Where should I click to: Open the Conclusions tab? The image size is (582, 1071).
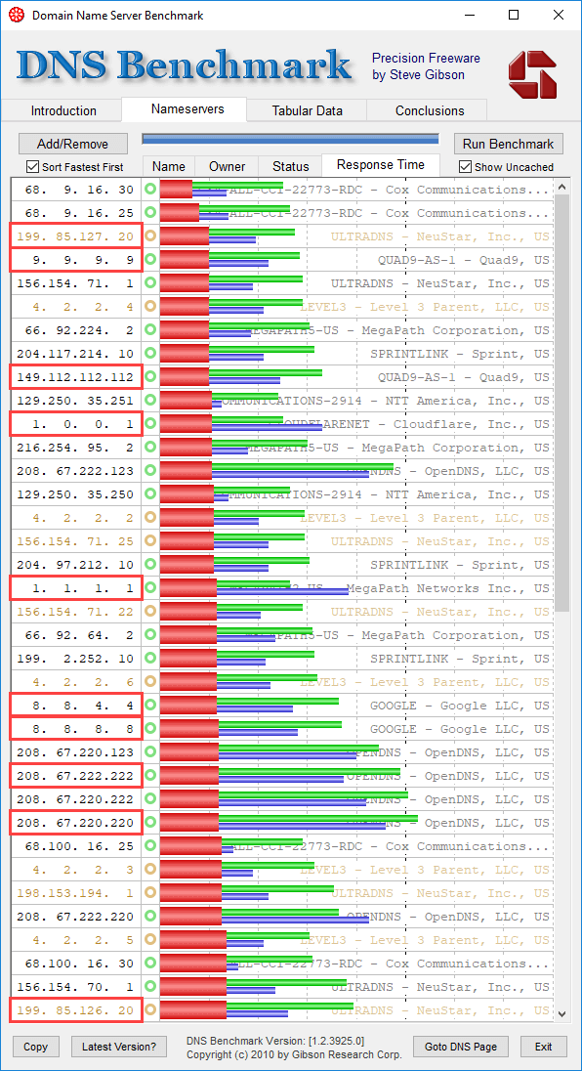tap(430, 110)
